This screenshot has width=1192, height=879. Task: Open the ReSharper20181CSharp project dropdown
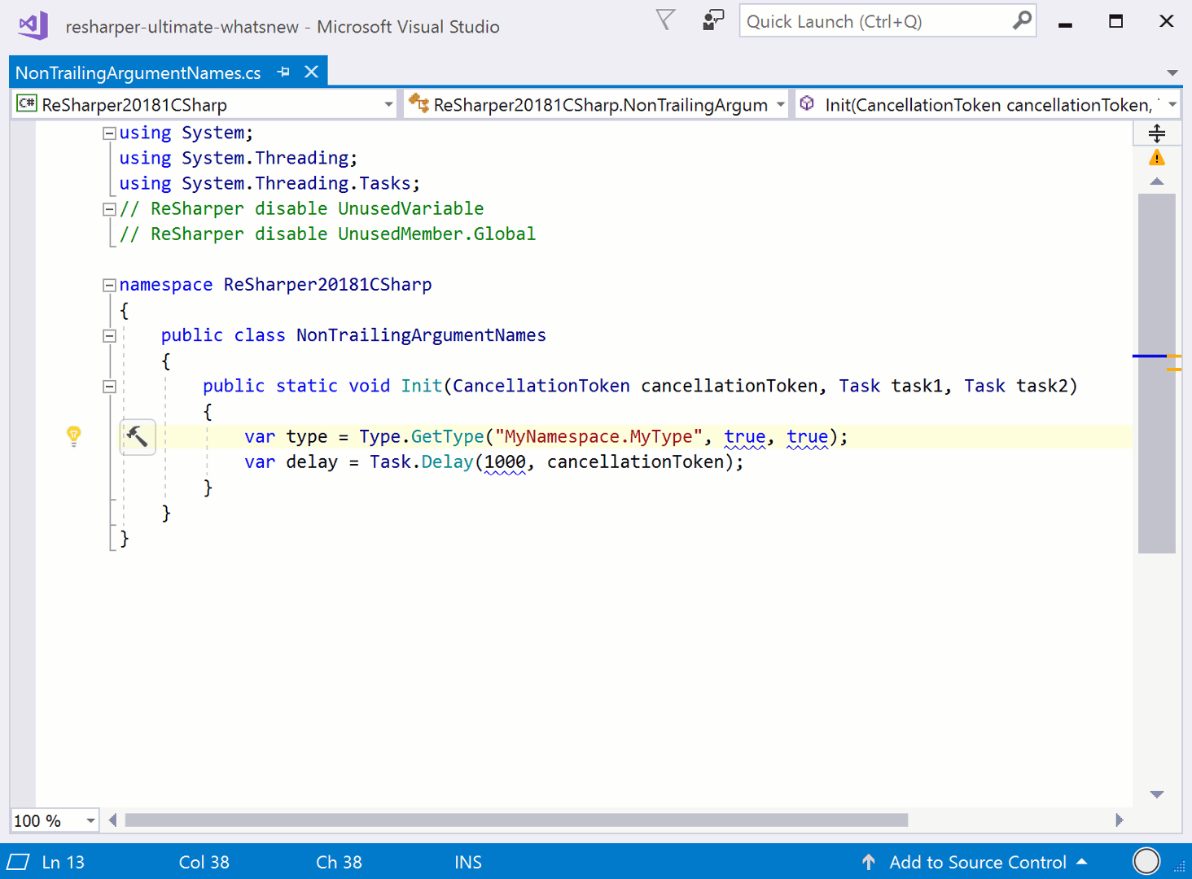click(204, 105)
